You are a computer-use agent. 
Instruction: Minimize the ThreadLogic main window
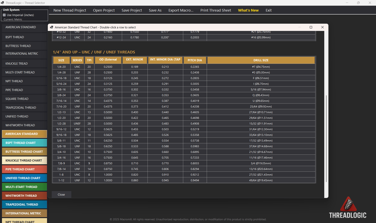347,3
